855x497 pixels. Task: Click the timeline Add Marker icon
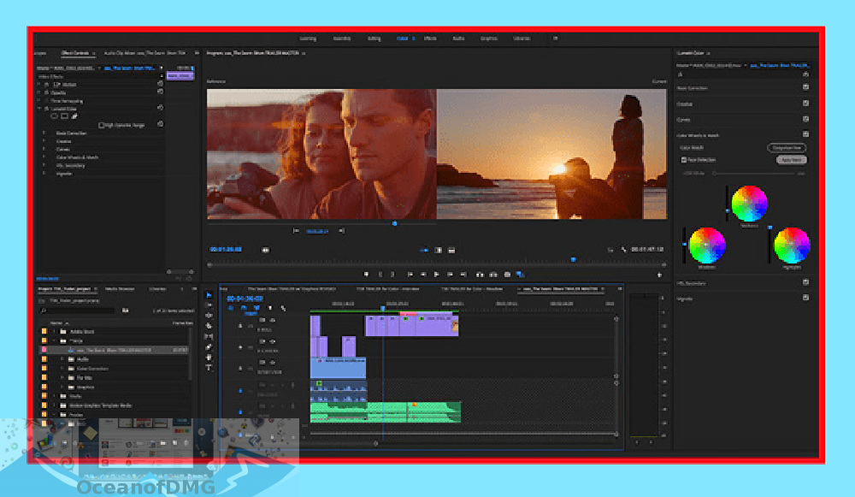(x=269, y=308)
